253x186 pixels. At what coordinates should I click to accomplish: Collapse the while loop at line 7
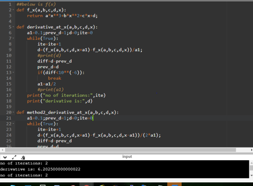point(14,38)
